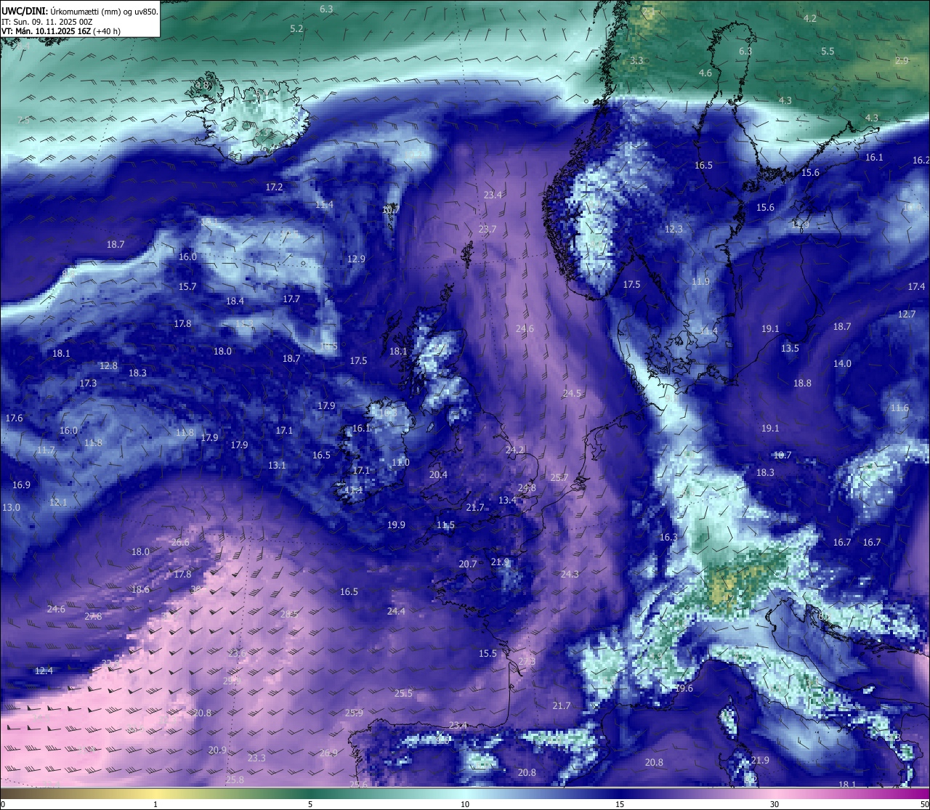Click the 19.6 value label

coord(684,688)
